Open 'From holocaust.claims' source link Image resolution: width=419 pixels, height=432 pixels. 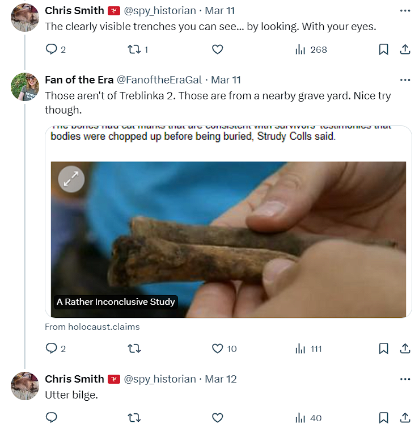click(92, 327)
